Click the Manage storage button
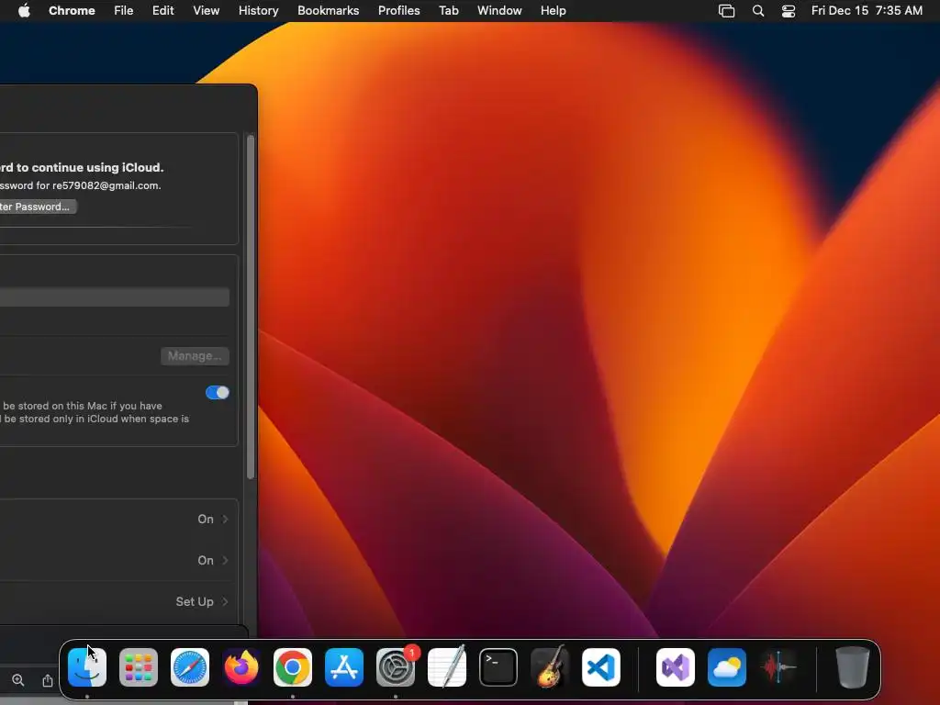The width and height of the screenshot is (940, 705). 195,356
